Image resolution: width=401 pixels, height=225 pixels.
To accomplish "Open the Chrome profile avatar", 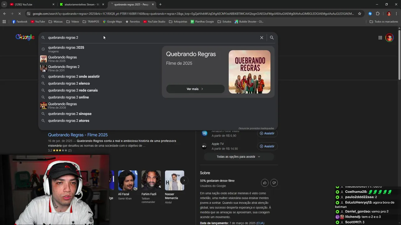I will [x=389, y=14].
